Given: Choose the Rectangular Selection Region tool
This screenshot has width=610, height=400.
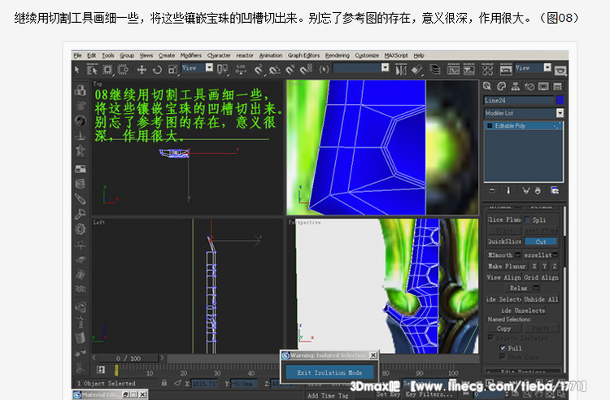Looking at the screenshot, I should point(107,70).
